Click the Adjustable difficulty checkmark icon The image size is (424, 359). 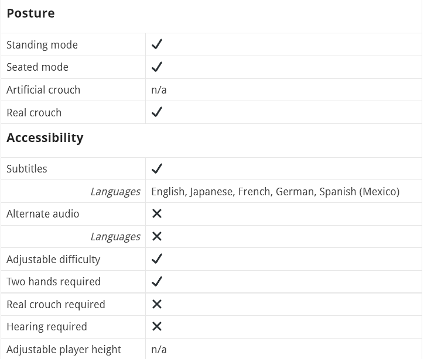(156, 259)
